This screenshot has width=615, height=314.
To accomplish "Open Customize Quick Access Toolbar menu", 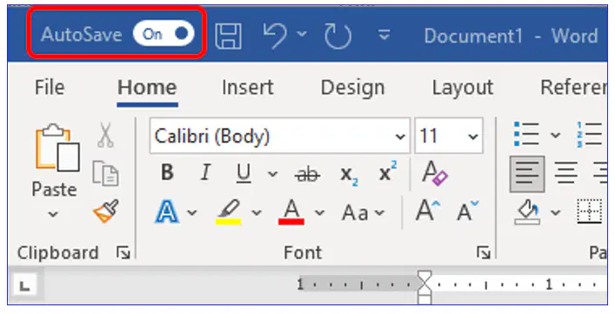I will (x=384, y=36).
